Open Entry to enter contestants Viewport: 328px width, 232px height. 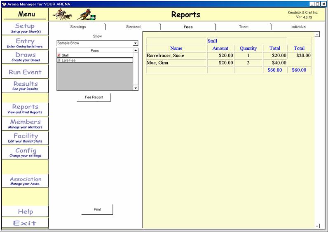[x=25, y=43]
